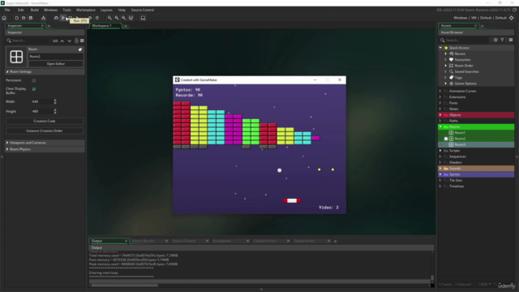Expand Viewports and Cameras section
The image size is (519, 292).
pyautogui.click(x=7, y=143)
